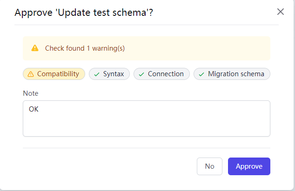Decline with the No button
This screenshot has height=191, width=295.
209,166
